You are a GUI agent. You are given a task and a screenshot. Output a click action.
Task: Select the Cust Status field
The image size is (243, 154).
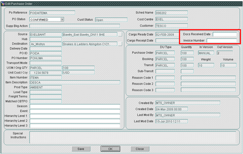[x=111, y=19]
